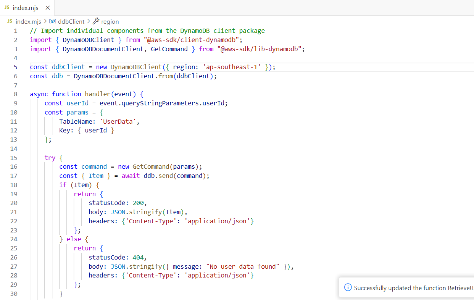474x300 pixels.
Task: Click headers text on line 22
Action: point(171,221)
